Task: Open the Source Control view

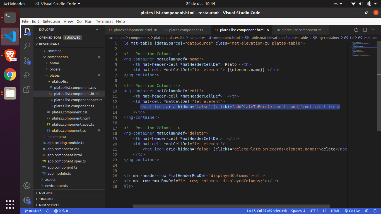Action: pyautogui.click(x=27, y=60)
